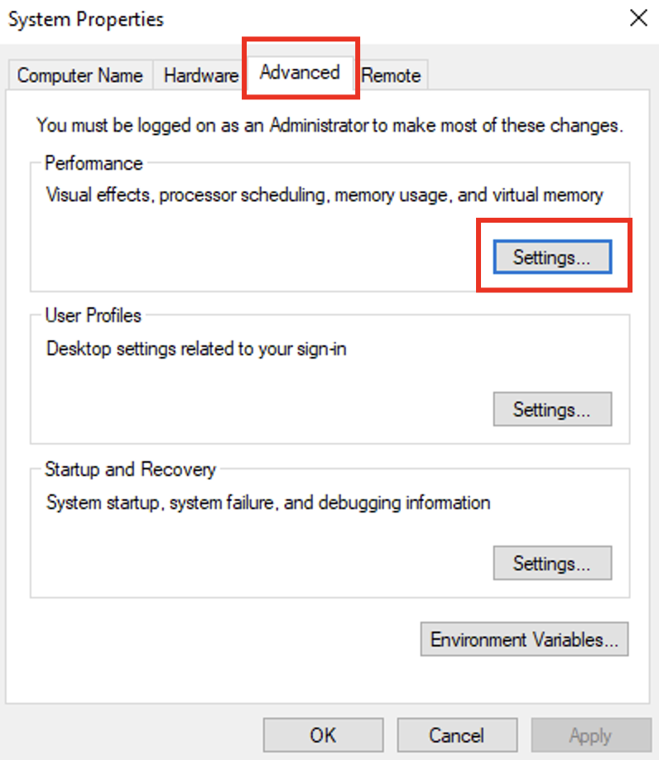Click the System Properties title bar text
659x760 pixels.
(86, 19)
